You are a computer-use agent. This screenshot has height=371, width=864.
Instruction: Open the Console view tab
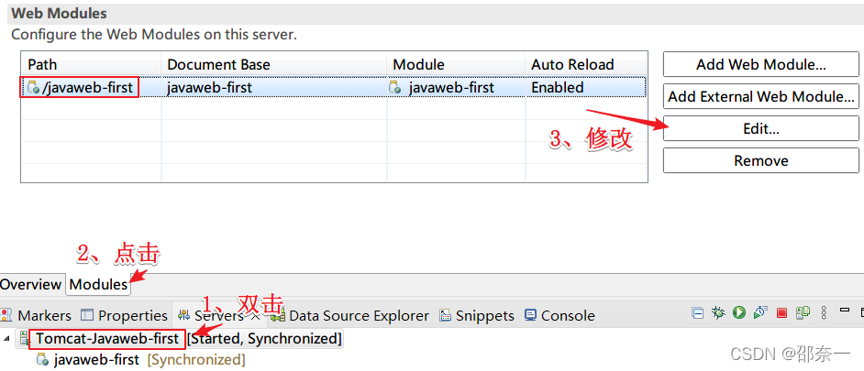pyautogui.click(x=559, y=316)
